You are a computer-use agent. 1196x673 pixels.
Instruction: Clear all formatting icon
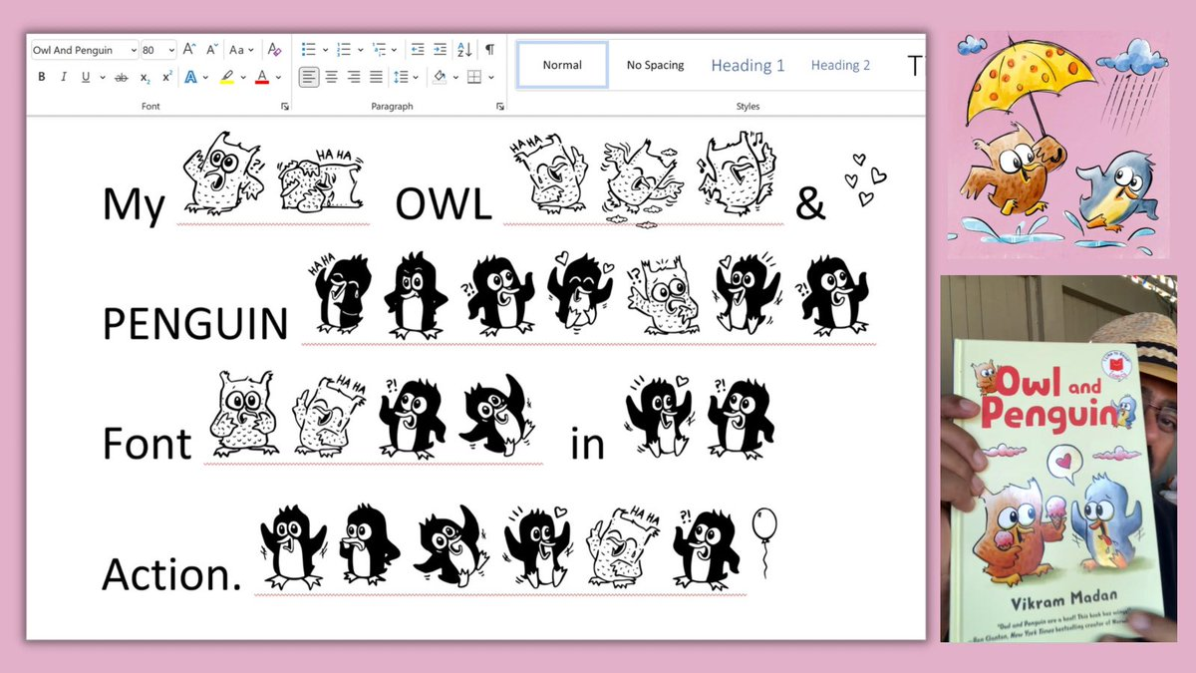(274, 49)
